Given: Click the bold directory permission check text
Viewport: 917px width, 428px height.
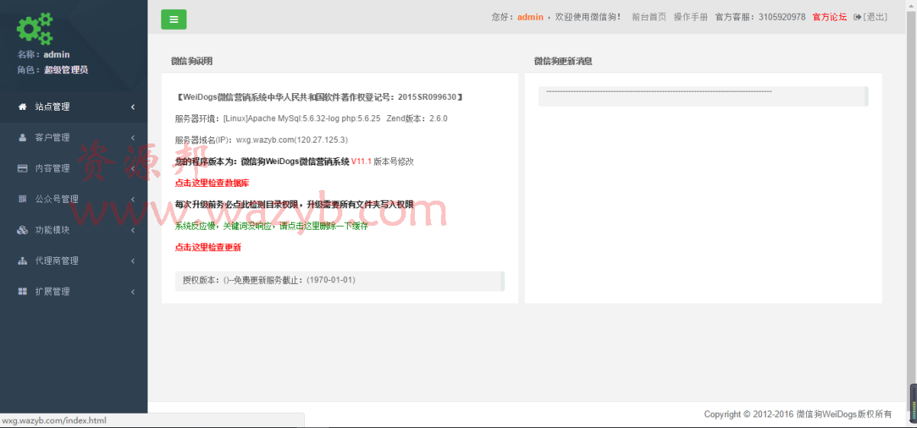Looking at the screenshot, I should (x=294, y=204).
